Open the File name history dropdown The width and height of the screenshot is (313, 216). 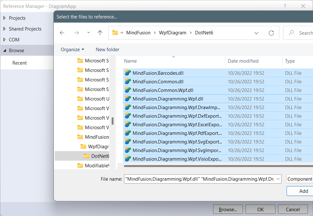point(278,179)
